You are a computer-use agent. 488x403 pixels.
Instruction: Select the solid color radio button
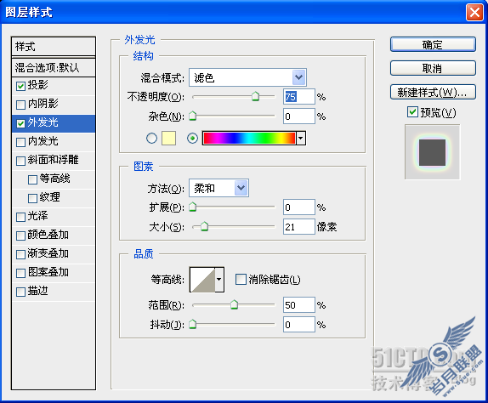coord(151,139)
